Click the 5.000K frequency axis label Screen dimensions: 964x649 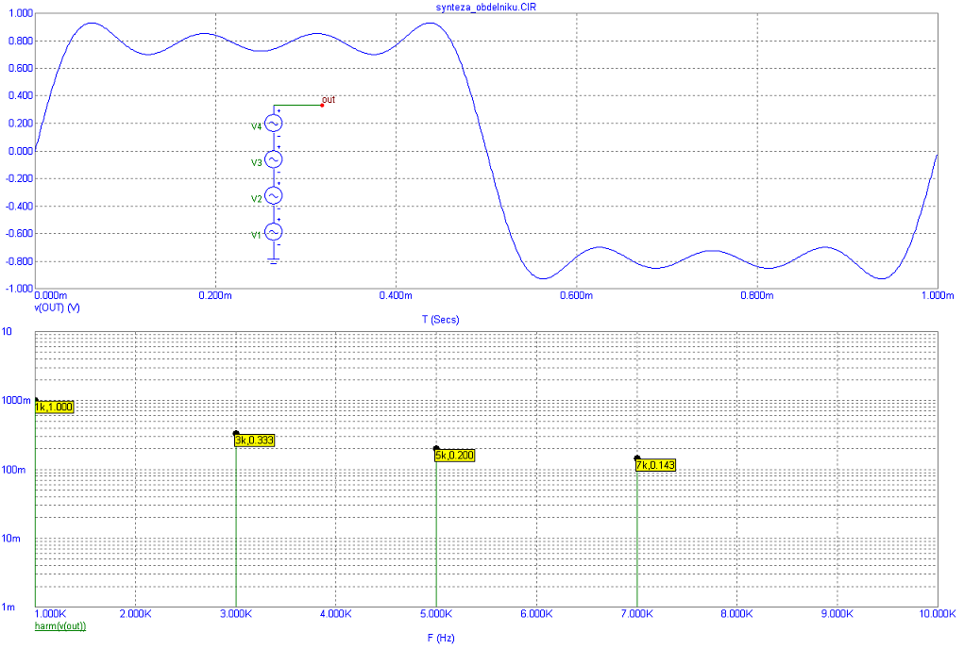pyautogui.click(x=436, y=614)
